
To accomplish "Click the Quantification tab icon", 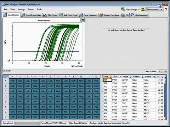I will (5, 15).
